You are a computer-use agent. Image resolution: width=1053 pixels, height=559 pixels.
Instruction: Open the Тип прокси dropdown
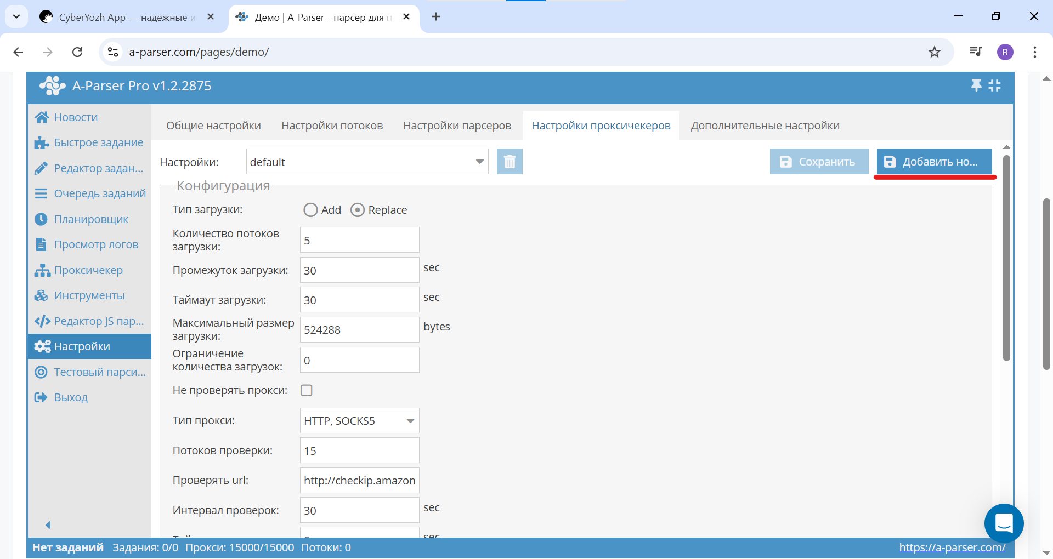pyautogui.click(x=410, y=421)
